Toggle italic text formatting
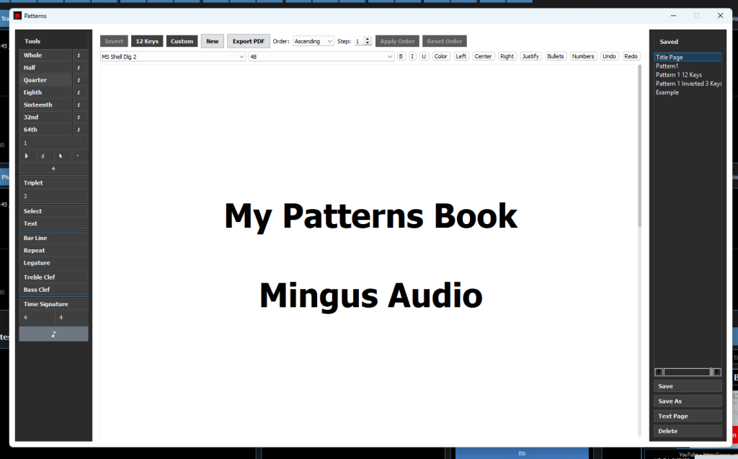Screen dimensions: 738x459 click(412, 55)
